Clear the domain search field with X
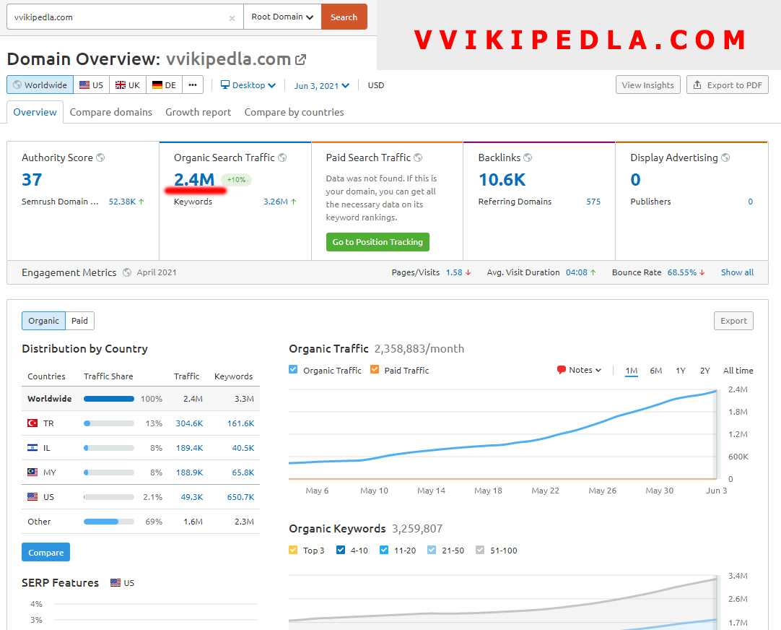Viewport: 781px width, 630px height. tap(232, 19)
